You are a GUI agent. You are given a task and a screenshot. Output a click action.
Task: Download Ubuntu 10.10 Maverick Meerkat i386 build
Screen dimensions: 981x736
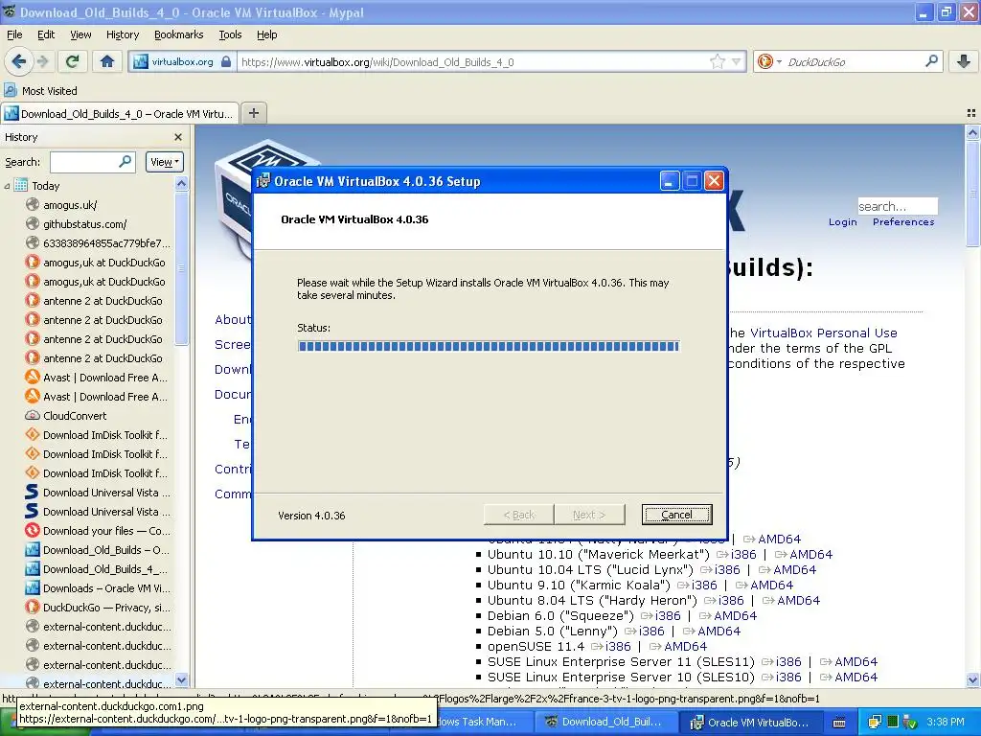[x=743, y=555]
